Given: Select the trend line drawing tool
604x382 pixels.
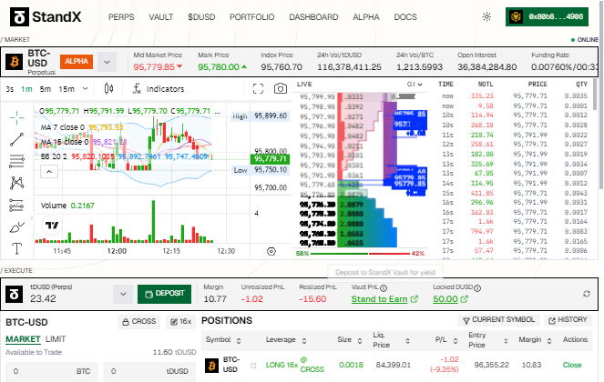Looking at the screenshot, I should coord(16,140).
